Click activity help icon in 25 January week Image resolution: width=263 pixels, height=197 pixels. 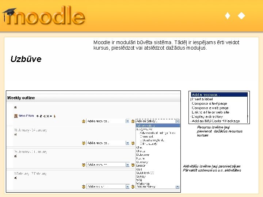[133, 165]
